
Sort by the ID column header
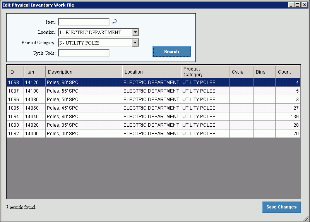pyautogui.click(x=15, y=72)
